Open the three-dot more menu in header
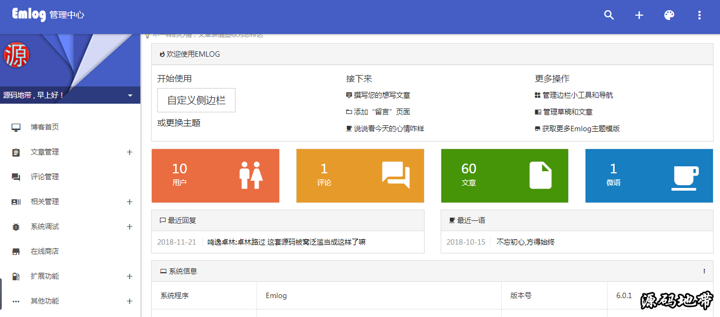 (699, 15)
